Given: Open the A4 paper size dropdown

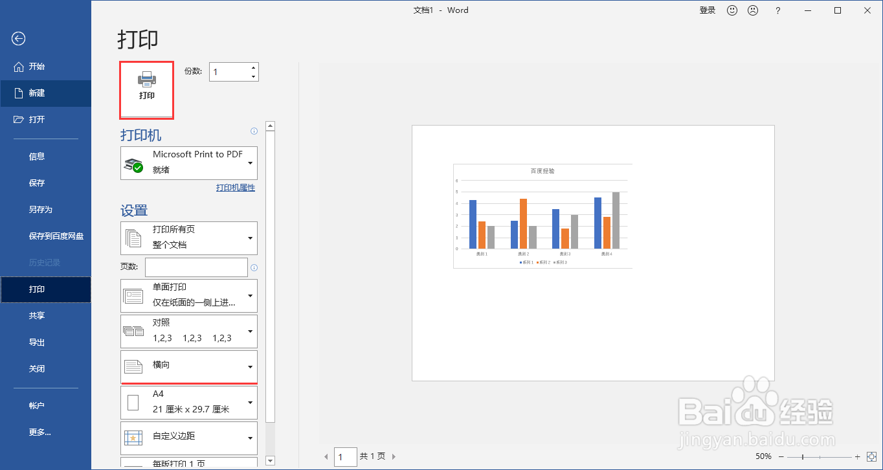Looking at the screenshot, I should pyautogui.click(x=189, y=403).
